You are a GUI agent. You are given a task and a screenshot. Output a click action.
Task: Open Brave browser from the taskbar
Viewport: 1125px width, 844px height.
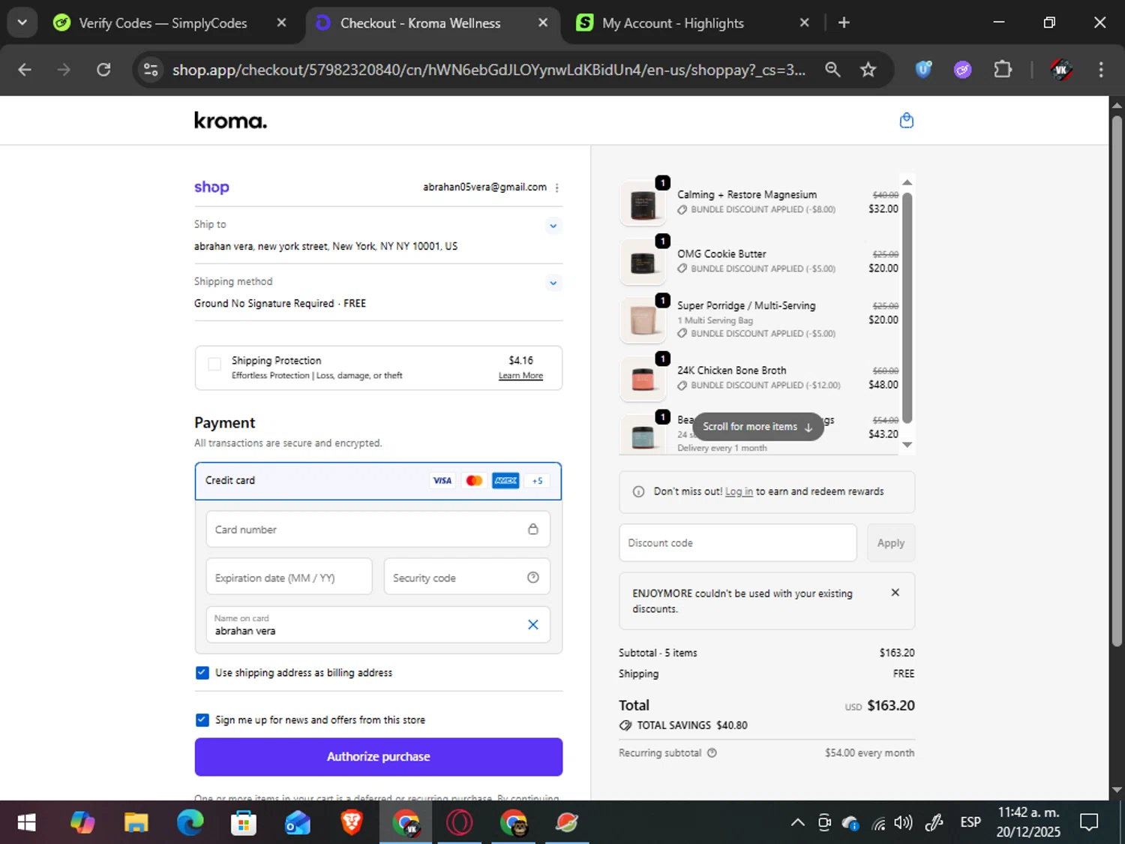click(x=351, y=823)
